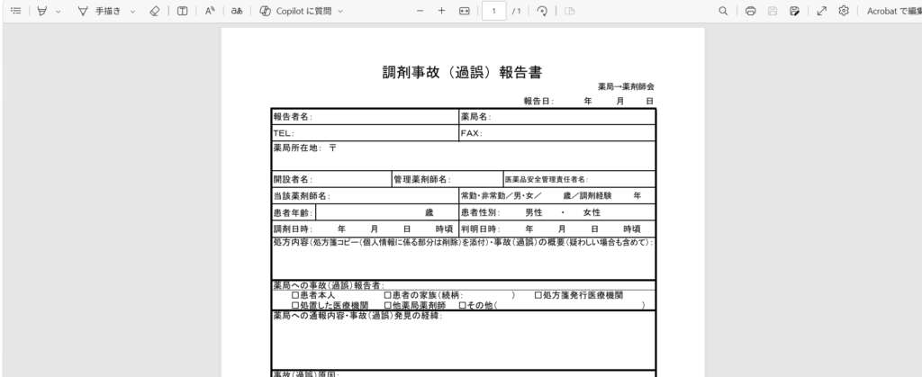This screenshot has width=922, height=377.
Task: Click 薬局→薬剤師会 text
Action: 627,87
